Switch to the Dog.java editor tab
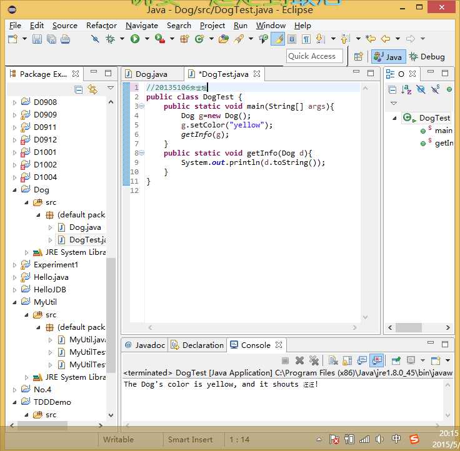460x451 pixels. tap(151, 74)
